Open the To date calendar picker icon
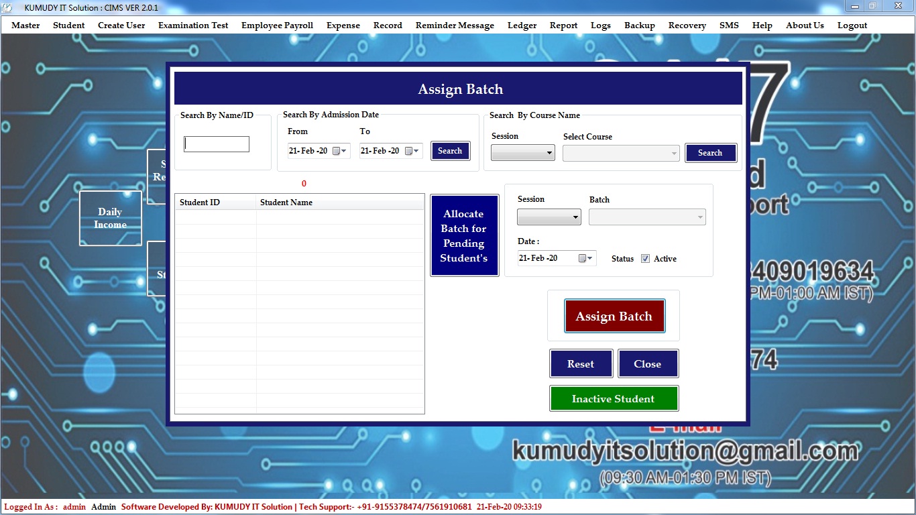This screenshot has height=515, width=916. tap(409, 151)
